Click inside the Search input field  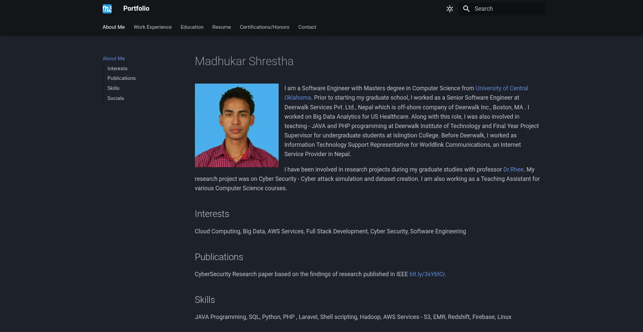(502, 9)
